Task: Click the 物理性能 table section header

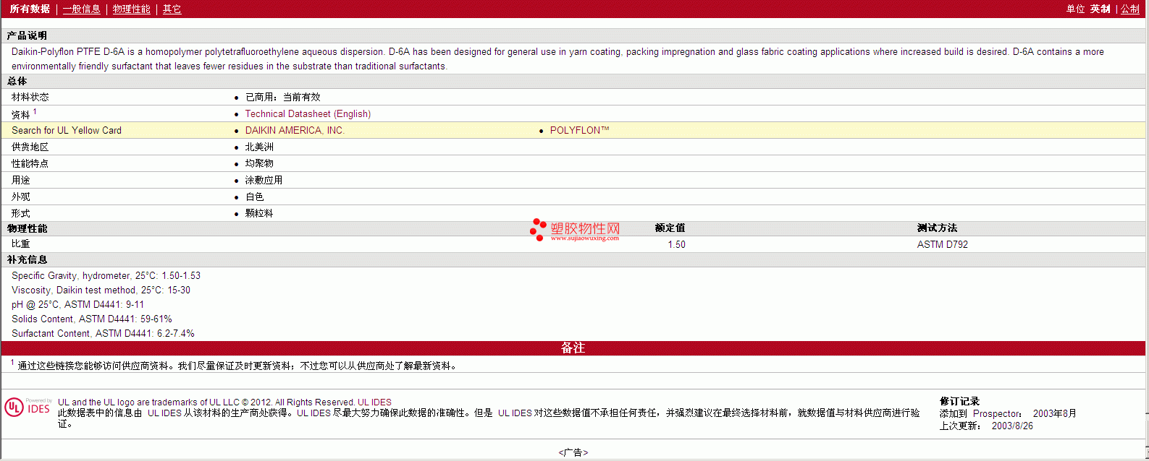Action: 28,228
